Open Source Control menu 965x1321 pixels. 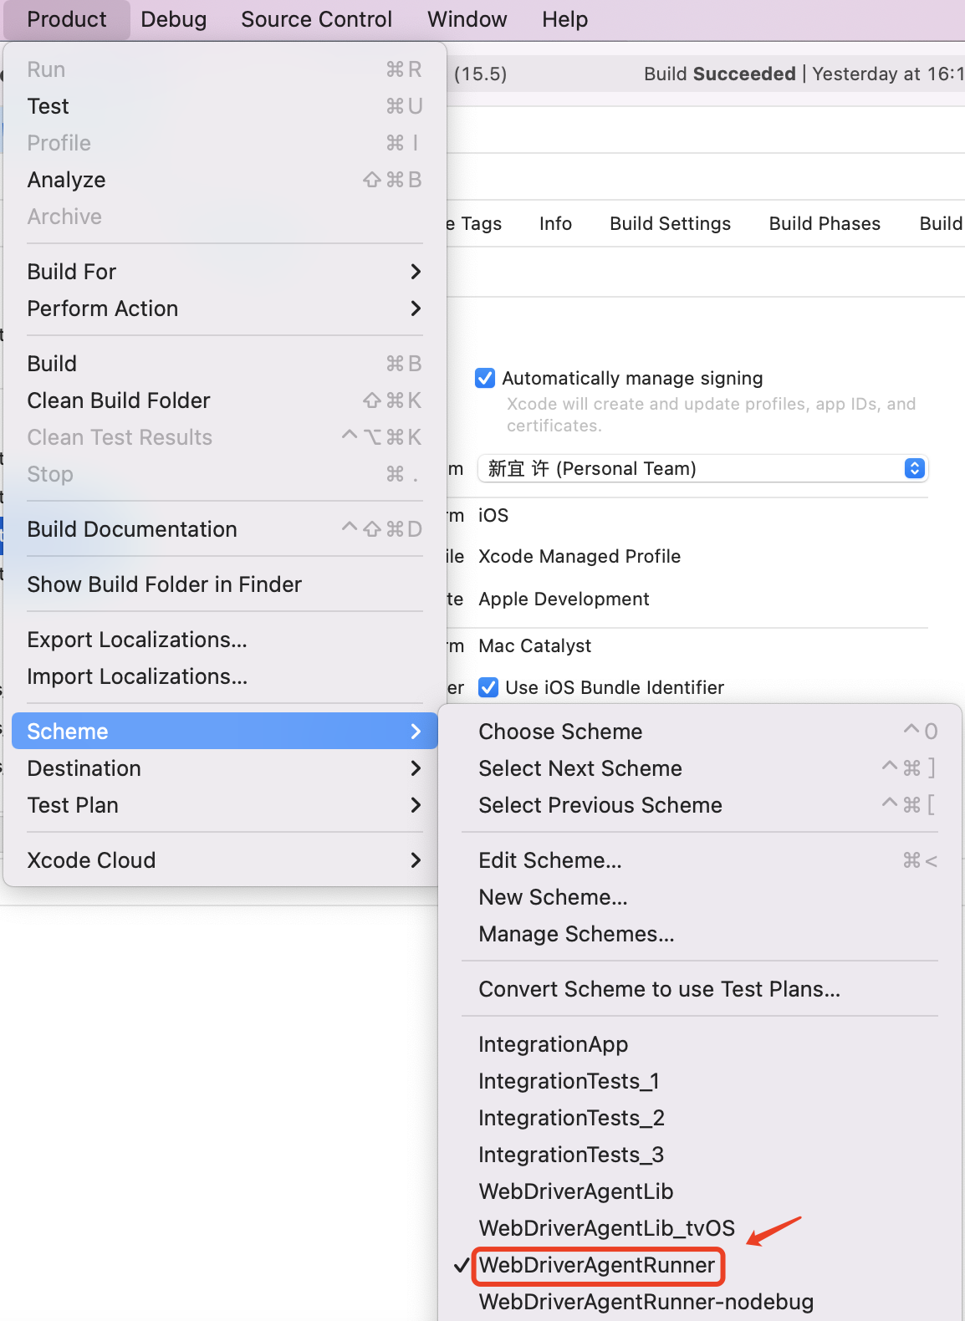(x=316, y=19)
